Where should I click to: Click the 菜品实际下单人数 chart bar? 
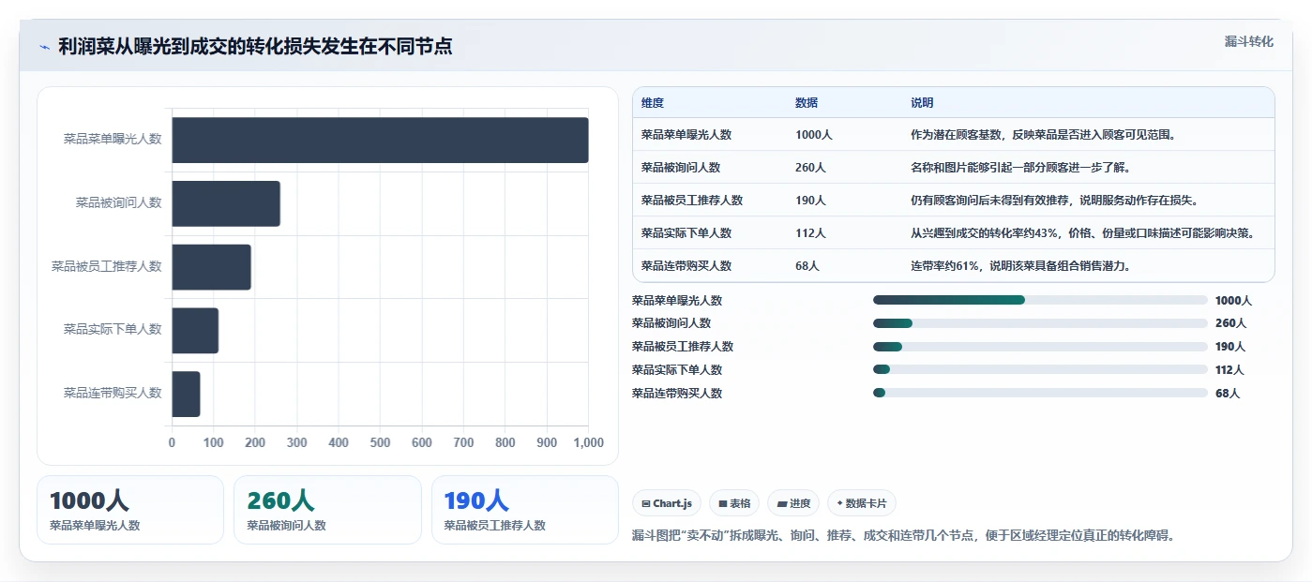tap(195, 330)
